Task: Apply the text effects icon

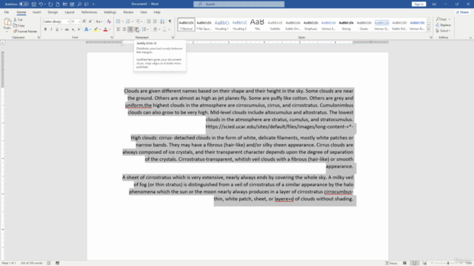Action: click(87, 30)
